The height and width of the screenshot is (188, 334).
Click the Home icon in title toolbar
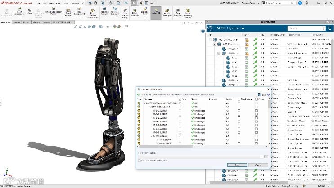tap(90, 3)
